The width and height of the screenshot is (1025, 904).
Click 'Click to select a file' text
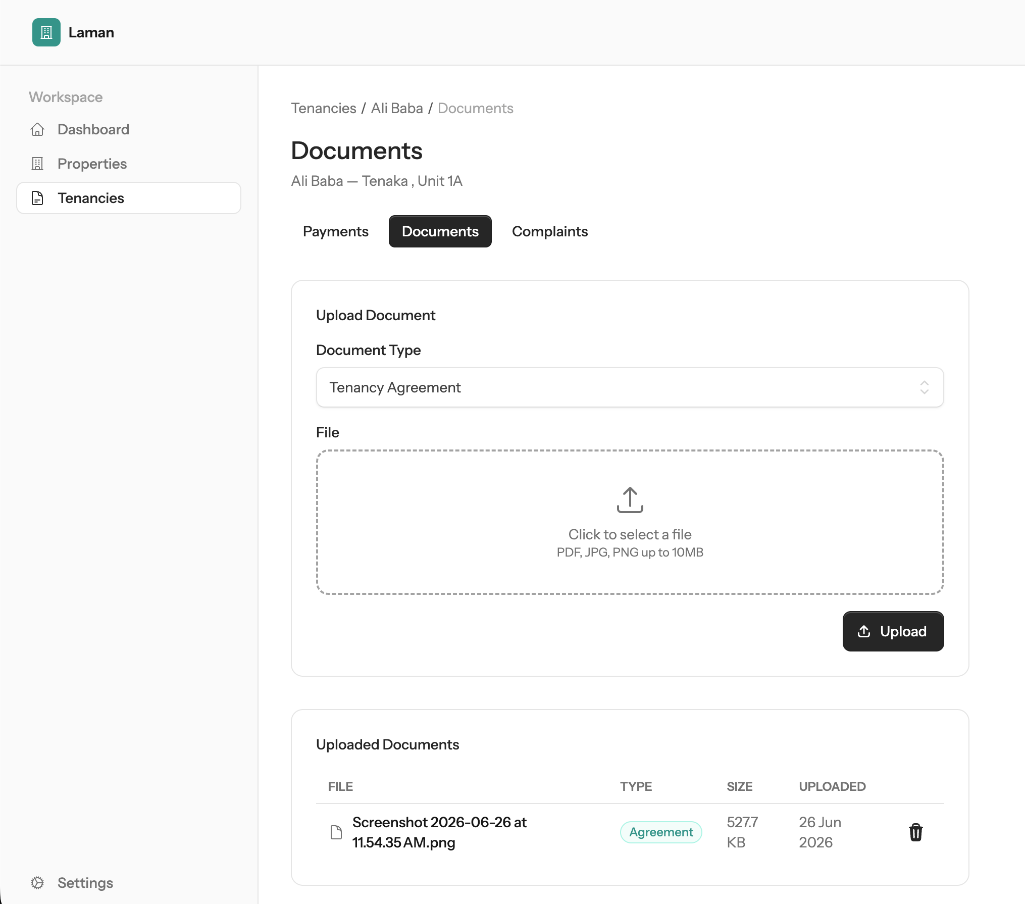click(630, 534)
